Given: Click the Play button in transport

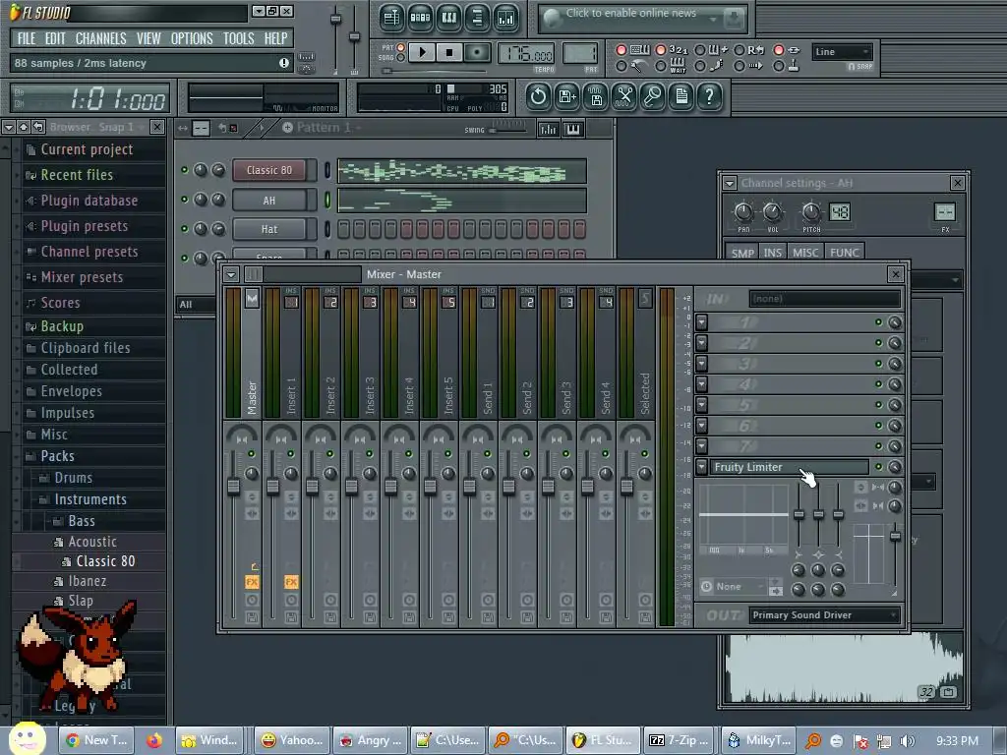Looking at the screenshot, I should (x=422, y=52).
